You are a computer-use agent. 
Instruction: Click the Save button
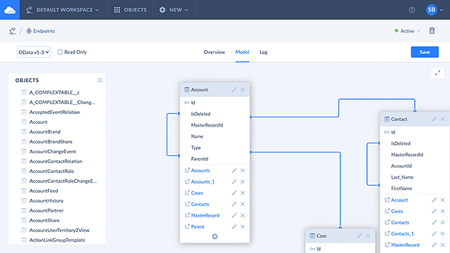[x=425, y=52]
